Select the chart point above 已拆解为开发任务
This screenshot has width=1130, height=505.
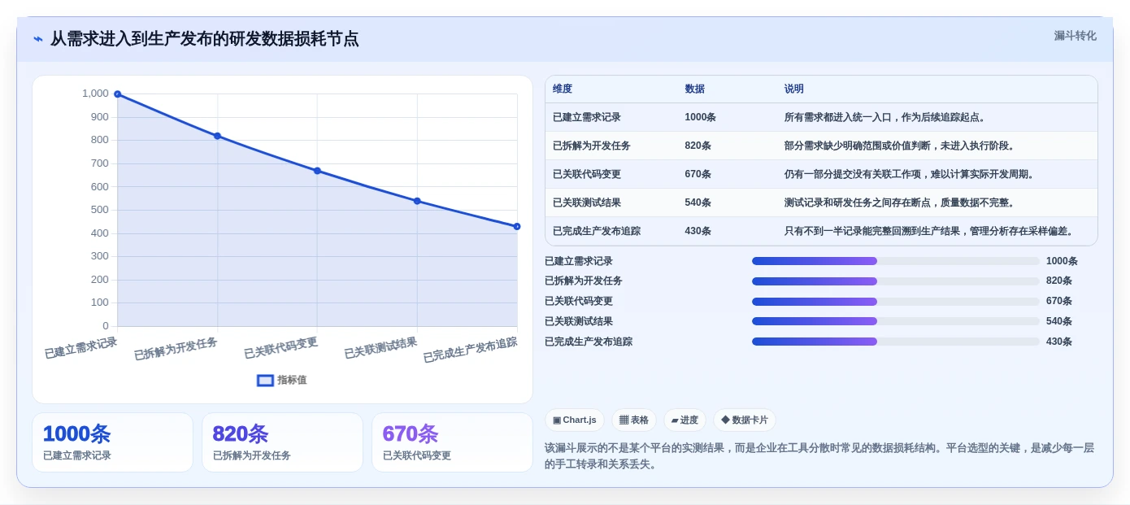(x=217, y=136)
